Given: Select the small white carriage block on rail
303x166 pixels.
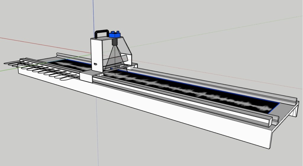Looking at the screenshot, I should tap(86, 77).
